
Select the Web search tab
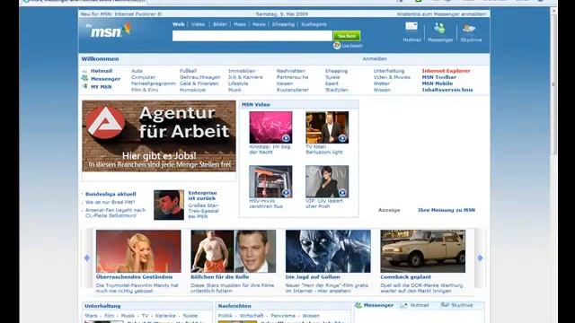click(x=179, y=24)
